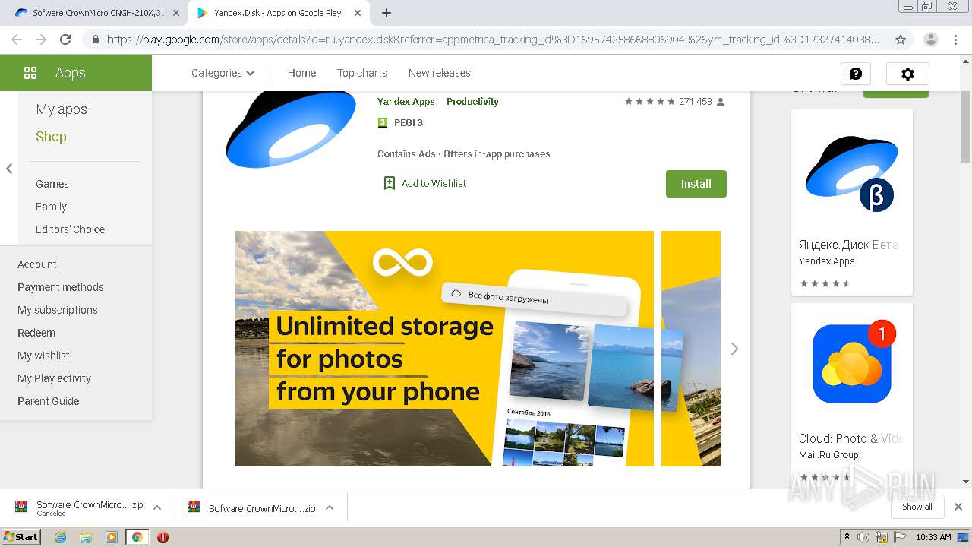This screenshot has height=547, width=972.
Task: Open Chrome's three-dot menu
Action: 955,40
